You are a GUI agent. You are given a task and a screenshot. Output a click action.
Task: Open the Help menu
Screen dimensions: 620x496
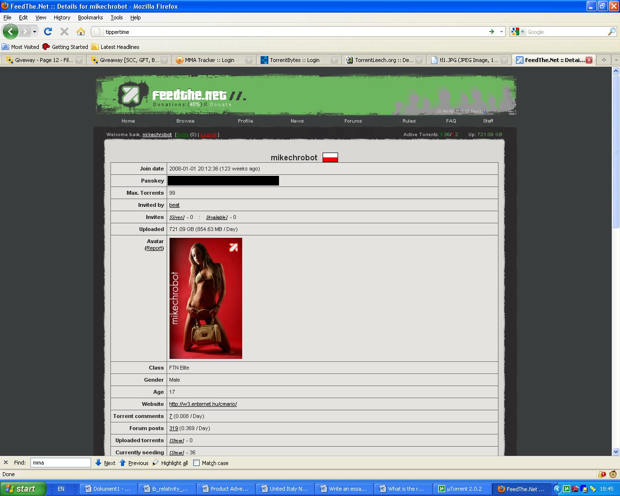click(x=135, y=17)
